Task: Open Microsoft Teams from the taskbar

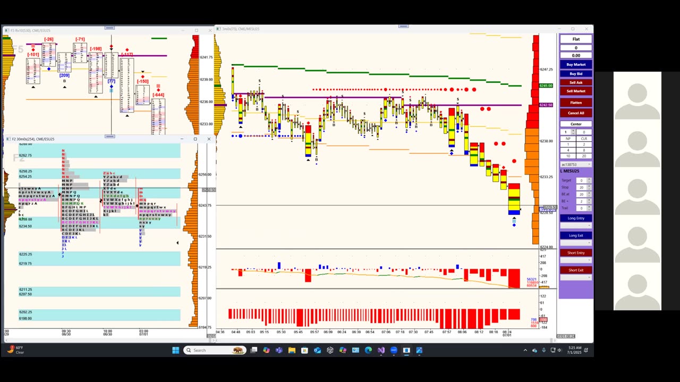Action: 279,350
